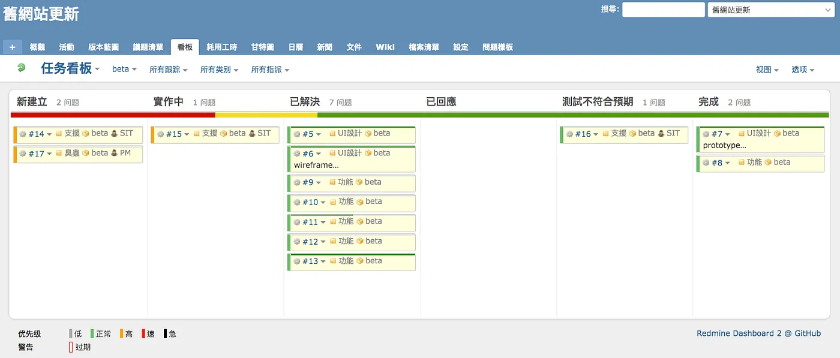
Task: Open the 議題清單 tab
Action: click(x=148, y=47)
